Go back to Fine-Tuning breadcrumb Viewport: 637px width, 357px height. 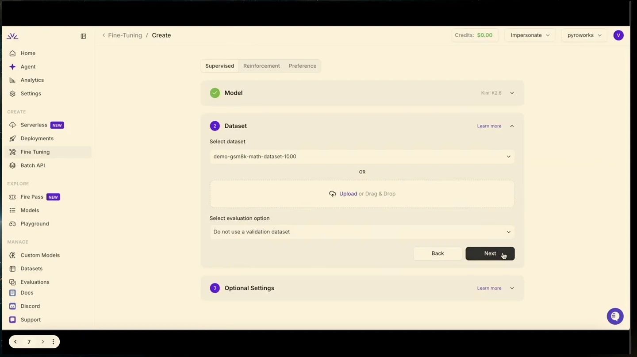[x=125, y=35]
